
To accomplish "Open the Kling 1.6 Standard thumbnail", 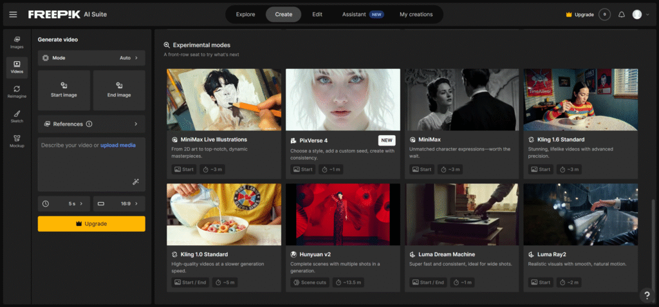I will coord(580,100).
